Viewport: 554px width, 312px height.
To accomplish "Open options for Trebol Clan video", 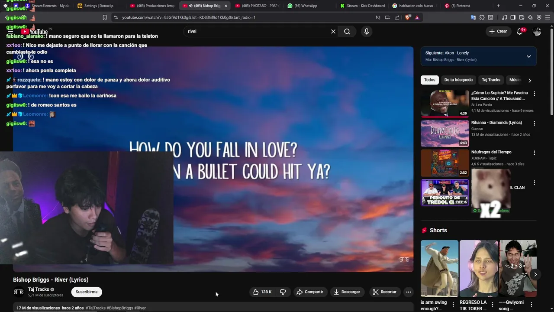I will click(x=534, y=182).
